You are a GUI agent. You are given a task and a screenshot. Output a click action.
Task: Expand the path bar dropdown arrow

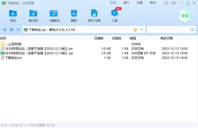142,30
